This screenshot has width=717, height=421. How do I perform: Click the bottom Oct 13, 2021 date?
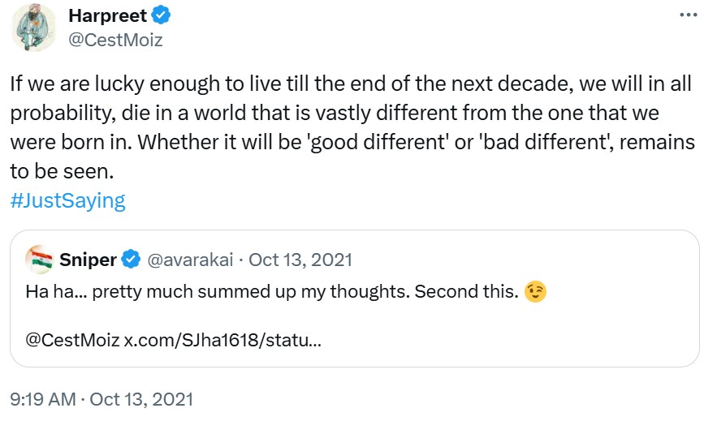coord(141,399)
